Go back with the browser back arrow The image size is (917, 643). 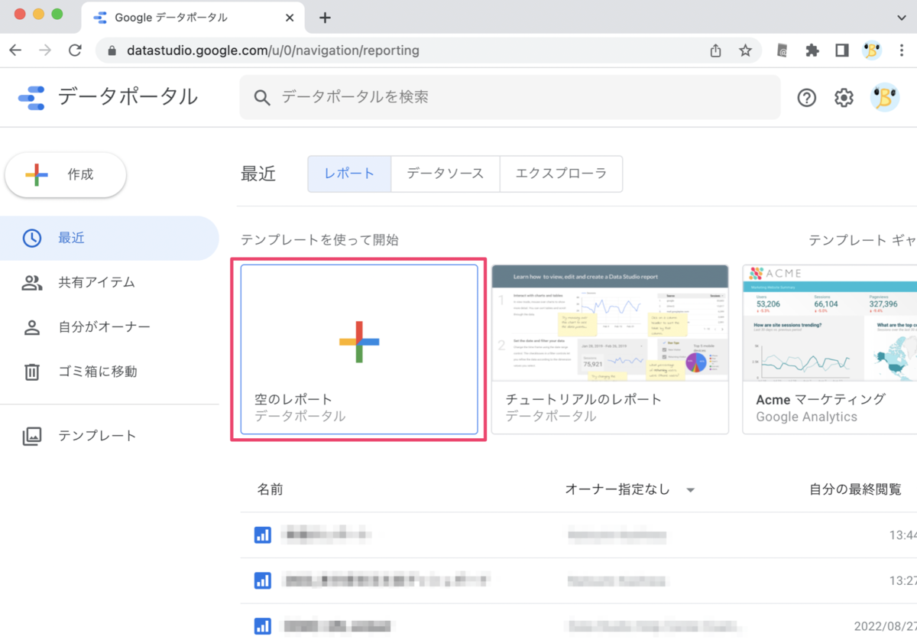[x=15, y=50]
